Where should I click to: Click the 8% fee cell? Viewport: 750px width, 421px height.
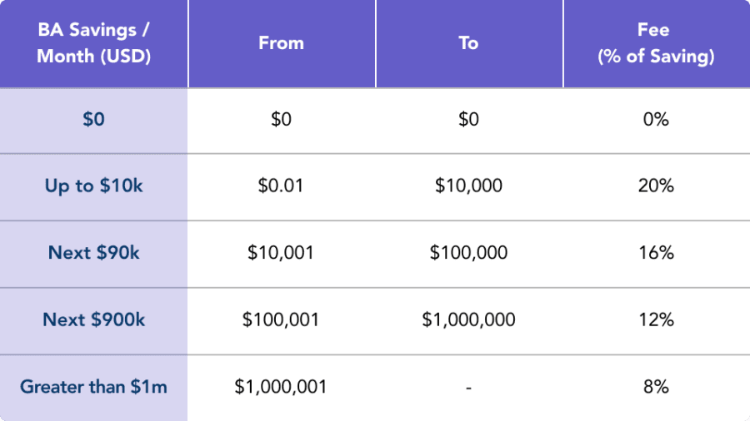click(x=656, y=387)
